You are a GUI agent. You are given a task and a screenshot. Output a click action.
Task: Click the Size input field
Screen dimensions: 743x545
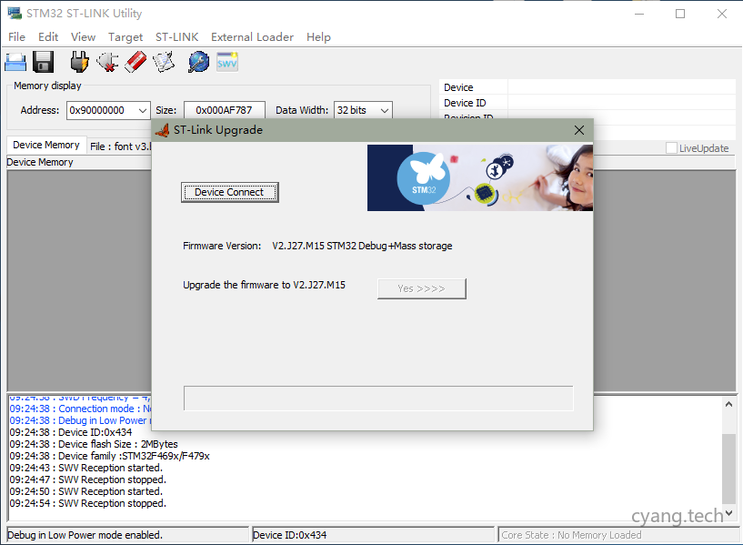[225, 110]
